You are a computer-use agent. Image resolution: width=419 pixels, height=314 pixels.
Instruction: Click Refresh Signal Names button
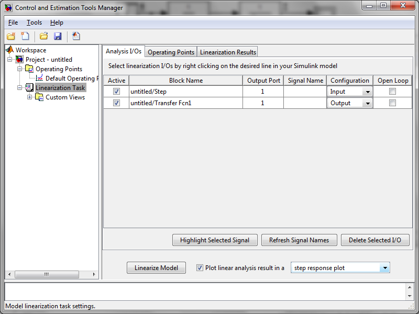[299, 240]
